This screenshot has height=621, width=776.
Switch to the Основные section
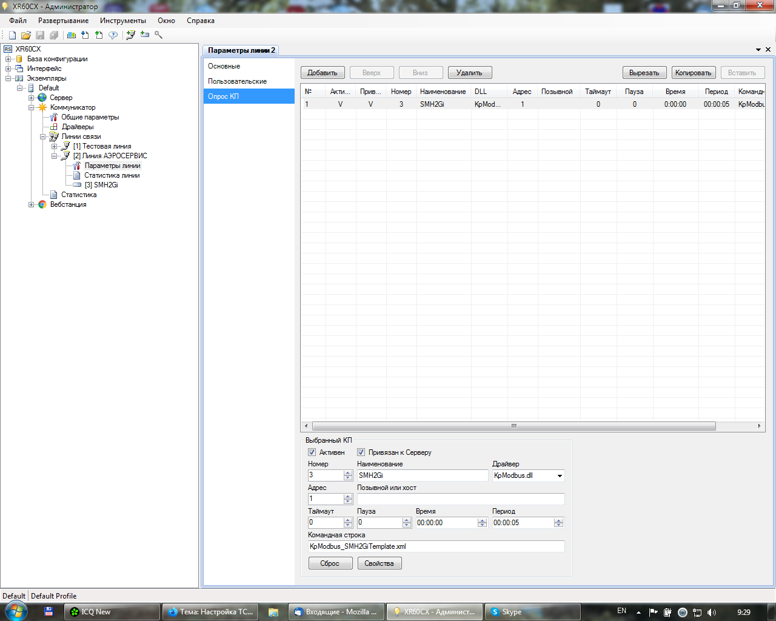[249, 66]
